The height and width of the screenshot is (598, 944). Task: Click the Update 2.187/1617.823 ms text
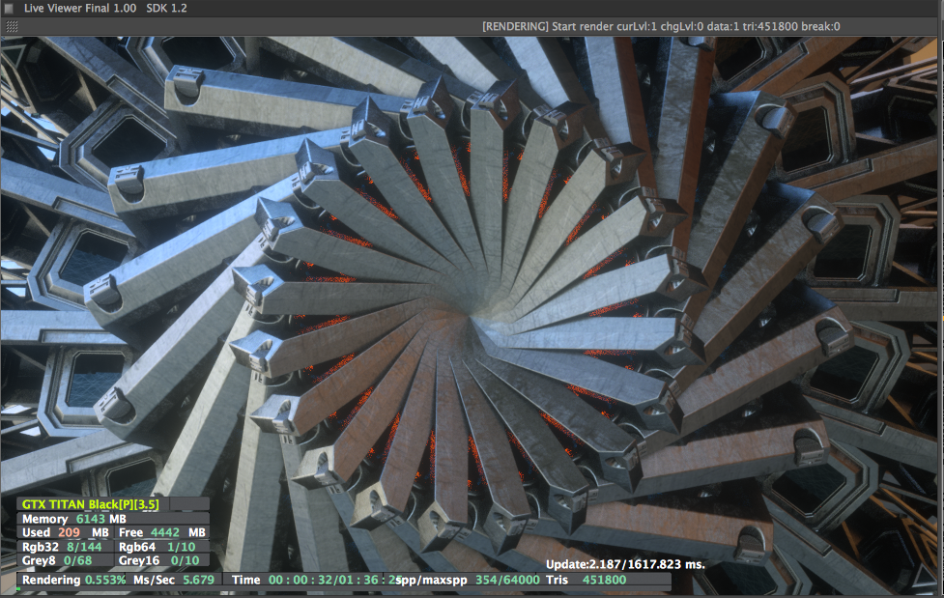tap(625, 565)
